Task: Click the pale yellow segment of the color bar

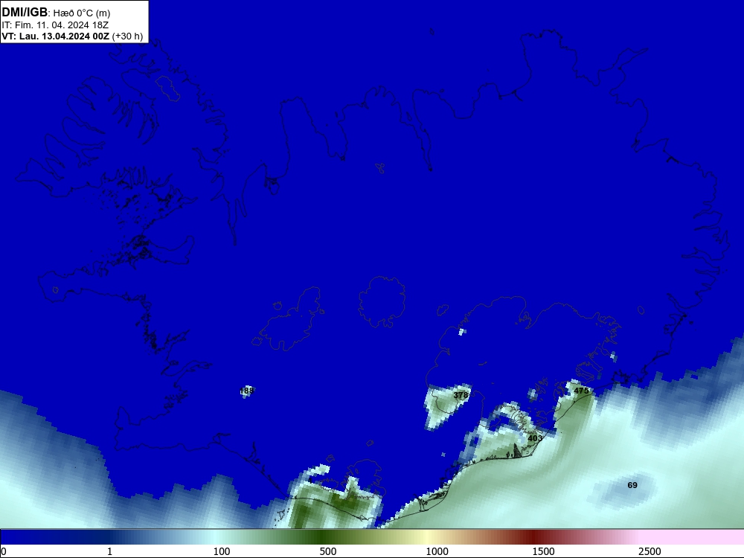Action: [x=427, y=537]
